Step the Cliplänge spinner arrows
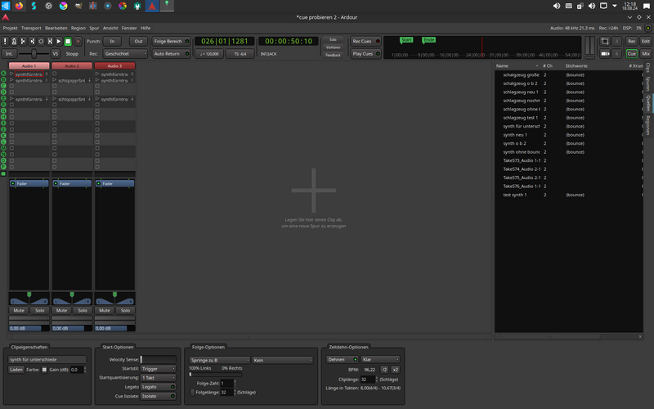 [x=377, y=380]
